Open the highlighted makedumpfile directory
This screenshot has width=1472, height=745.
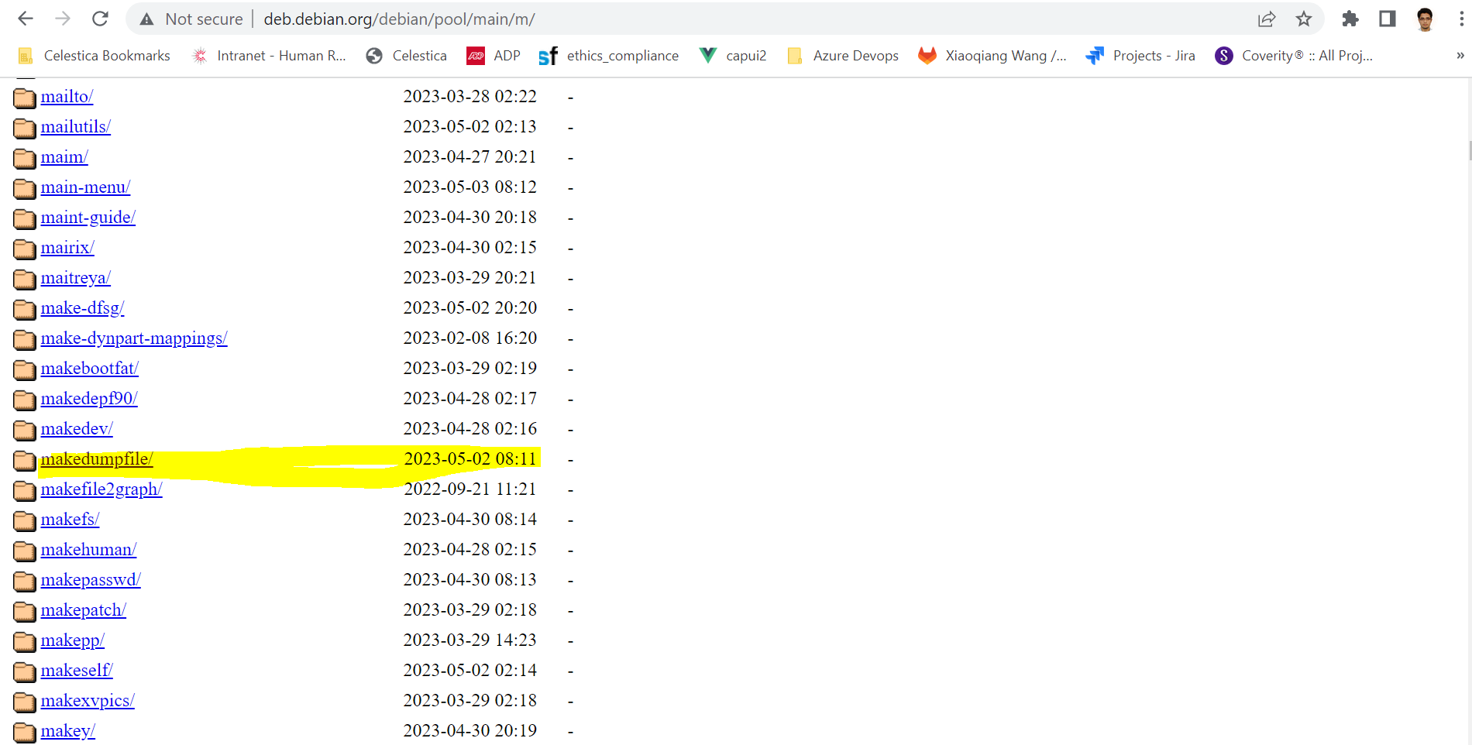click(96, 458)
